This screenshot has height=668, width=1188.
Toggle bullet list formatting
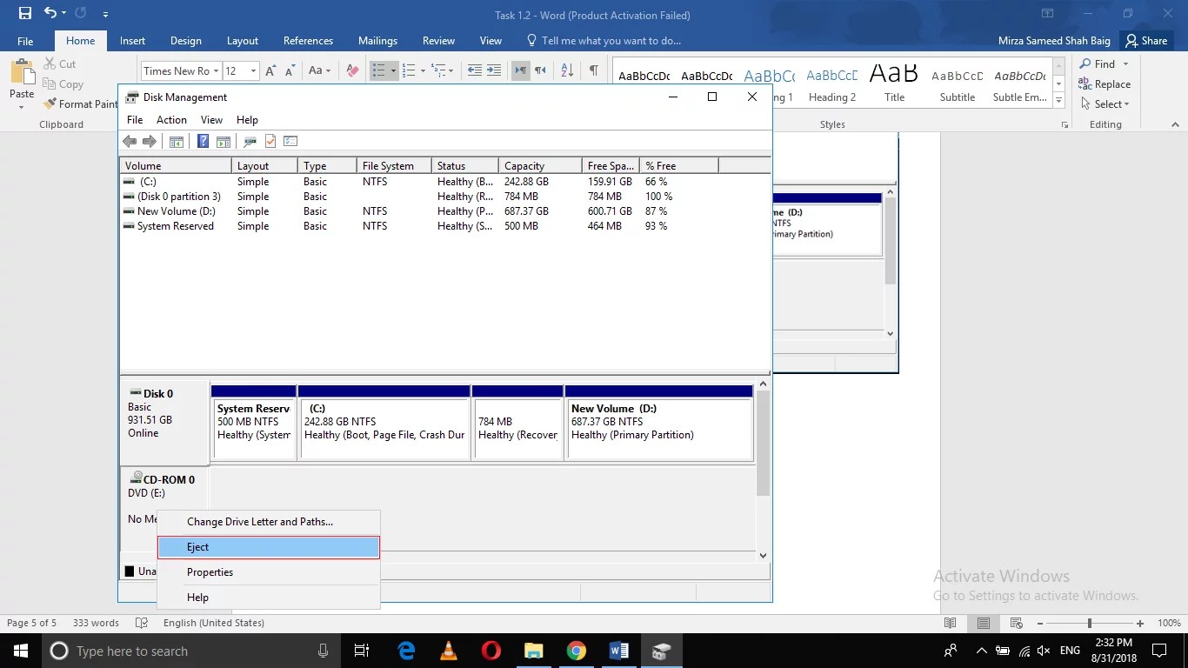pos(377,70)
